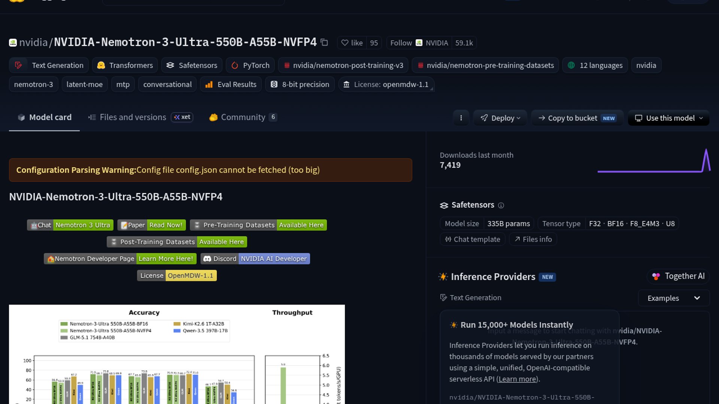Click the NVIDIA organization avatar icon
This screenshot has width=719, height=404.
[419, 43]
